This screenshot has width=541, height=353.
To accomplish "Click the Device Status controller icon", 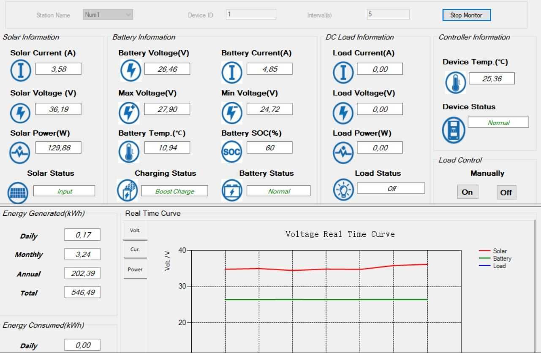I will coord(454,130).
